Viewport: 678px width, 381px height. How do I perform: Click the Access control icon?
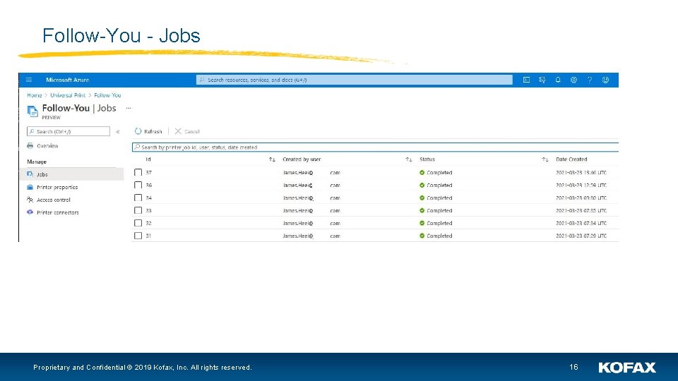coord(30,200)
